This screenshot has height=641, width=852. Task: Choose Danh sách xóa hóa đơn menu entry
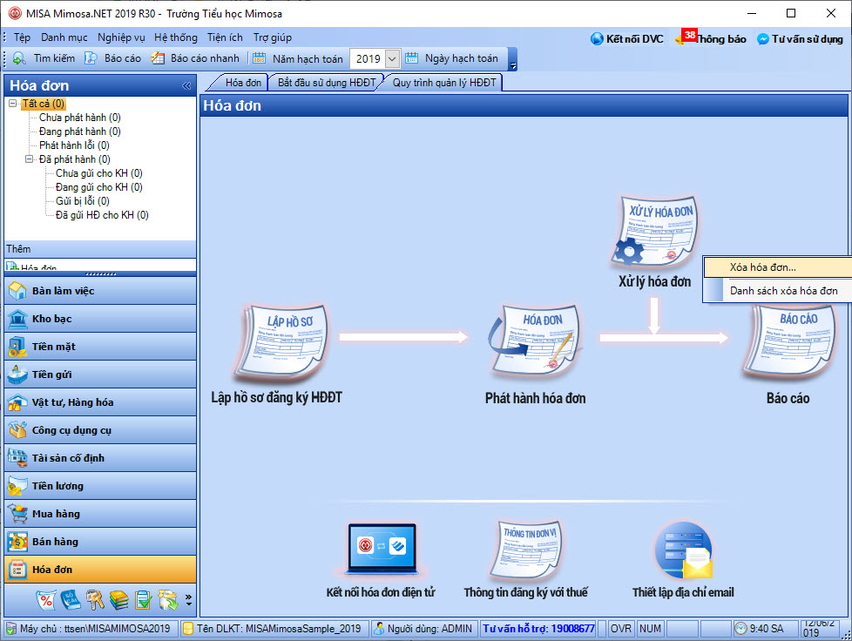778,291
